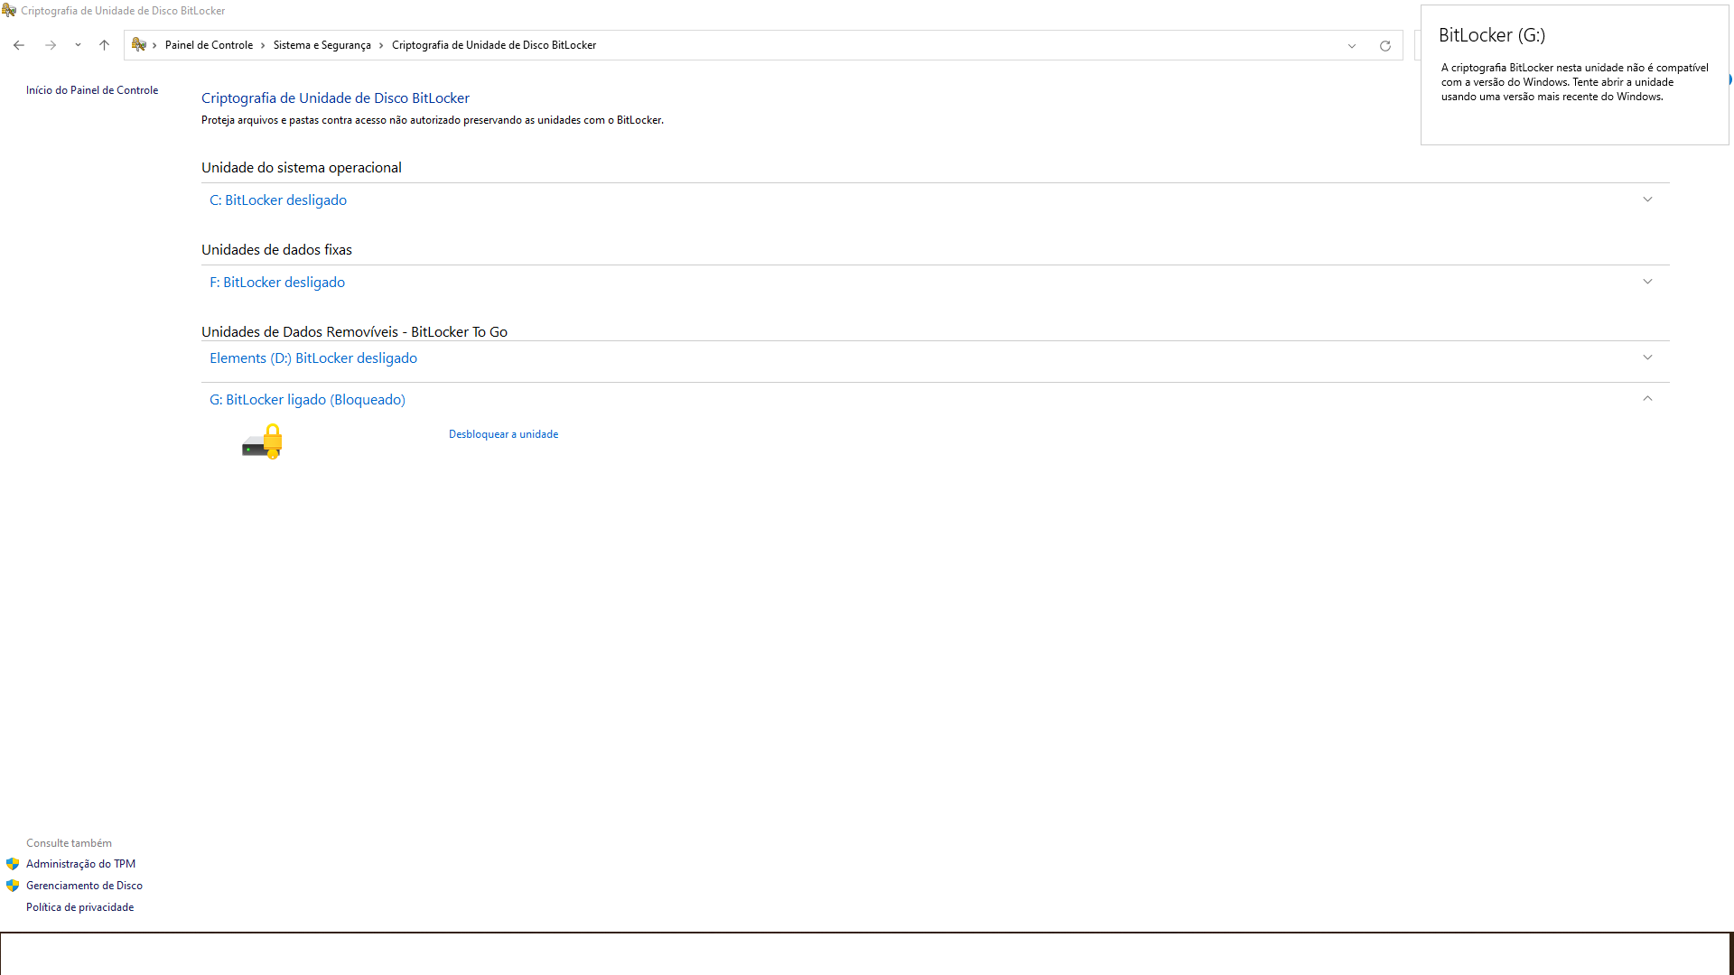The width and height of the screenshot is (1734, 975).
Task: Click shield icon beside Gerenciamento de Disco
Action: coord(13,886)
